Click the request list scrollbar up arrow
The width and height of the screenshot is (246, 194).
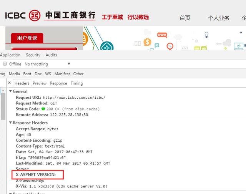coord(3,91)
